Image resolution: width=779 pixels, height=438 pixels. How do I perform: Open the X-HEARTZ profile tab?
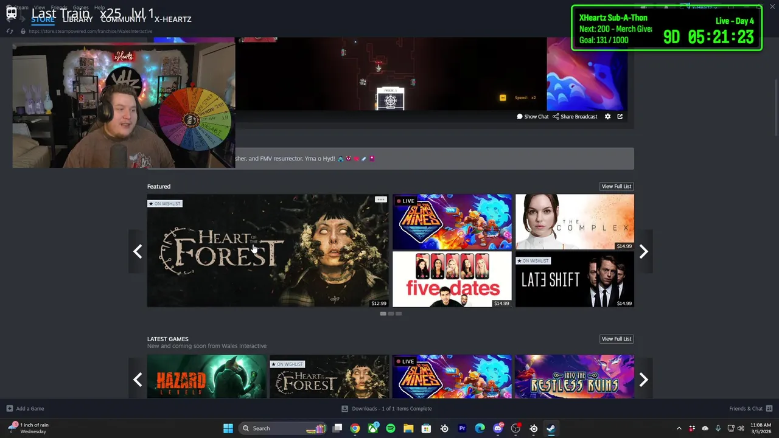(173, 19)
